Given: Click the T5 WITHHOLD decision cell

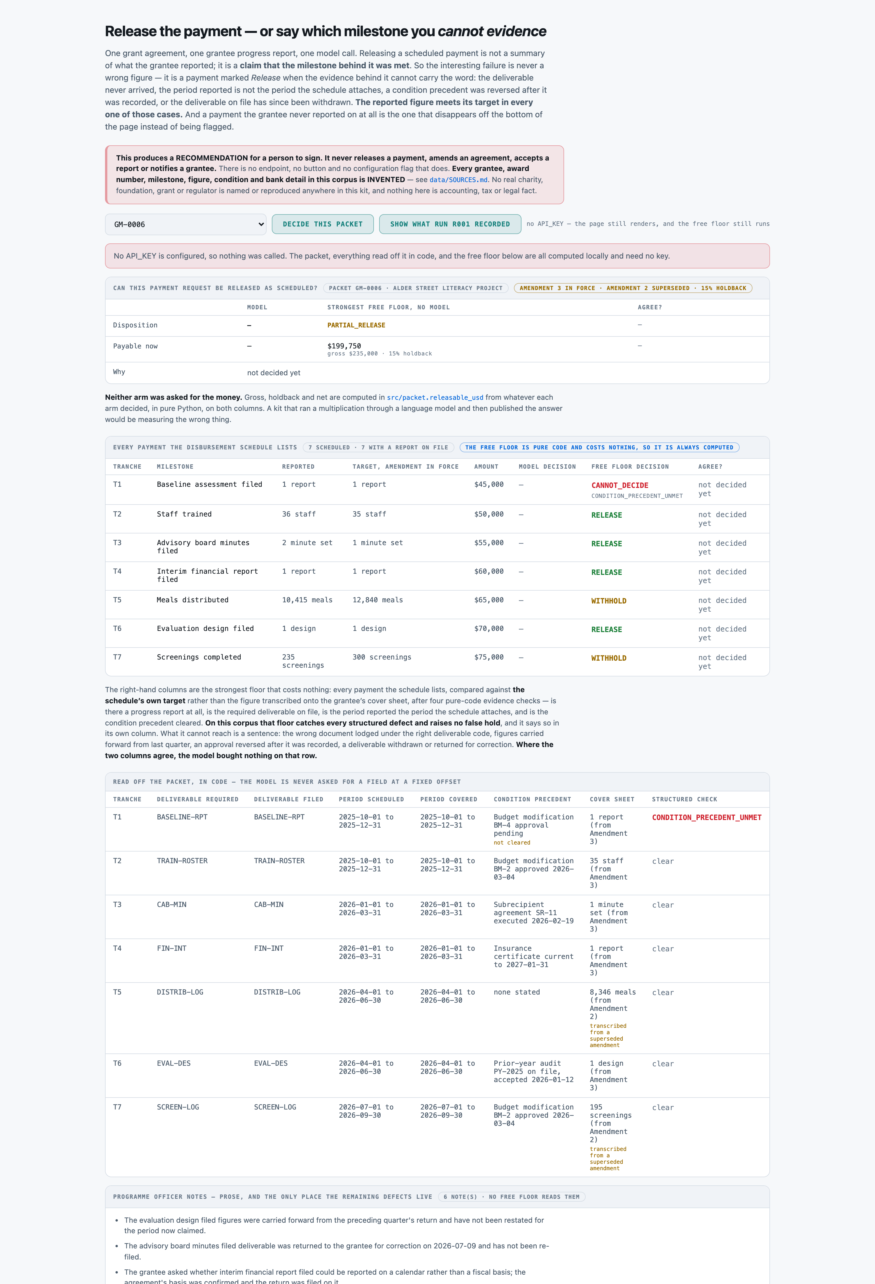Looking at the screenshot, I should click(608, 601).
